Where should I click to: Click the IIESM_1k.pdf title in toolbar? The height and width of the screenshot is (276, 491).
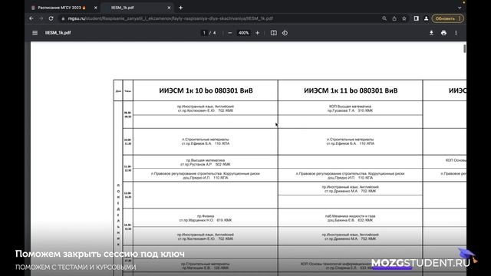pyautogui.click(x=58, y=33)
